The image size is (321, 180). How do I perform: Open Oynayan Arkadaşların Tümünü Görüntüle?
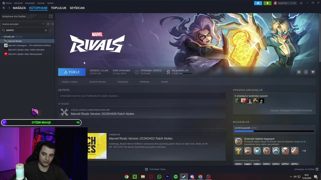tap(291, 110)
